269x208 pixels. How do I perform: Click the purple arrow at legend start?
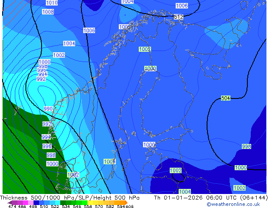click(x=10, y=202)
